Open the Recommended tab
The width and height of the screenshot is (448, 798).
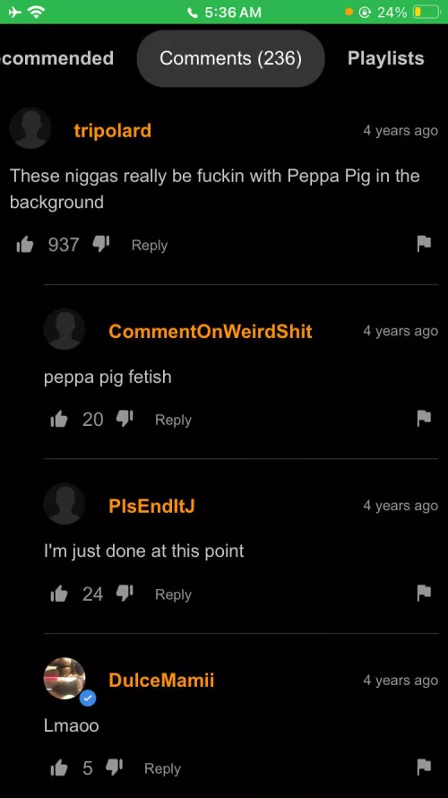57,58
